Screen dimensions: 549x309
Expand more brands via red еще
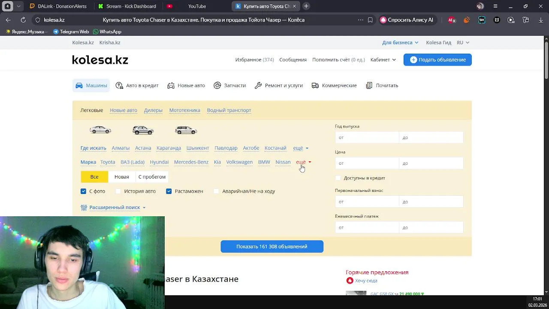[303, 162]
